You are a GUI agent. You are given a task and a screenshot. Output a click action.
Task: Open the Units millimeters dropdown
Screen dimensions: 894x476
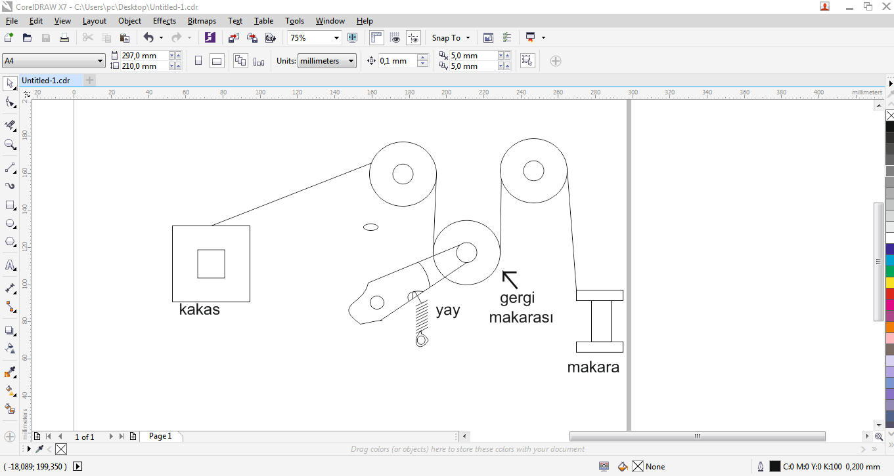click(351, 61)
